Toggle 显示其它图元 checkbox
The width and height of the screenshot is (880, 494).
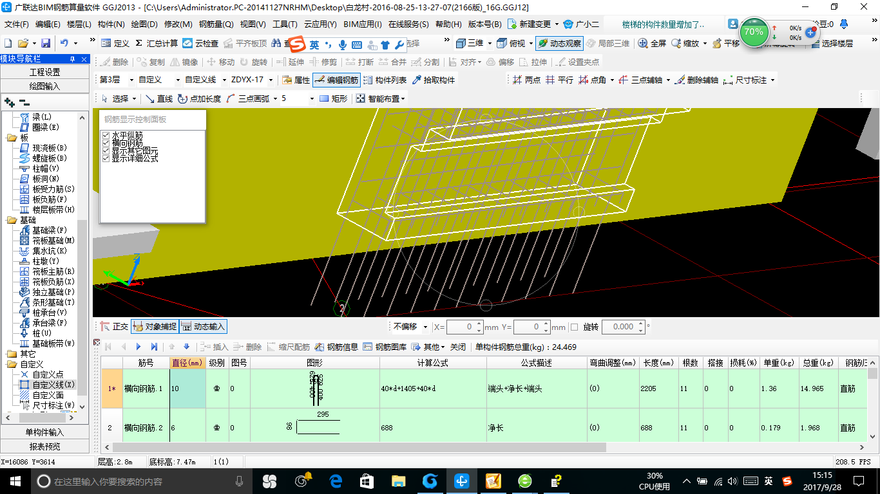pyautogui.click(x=106, y=151)
